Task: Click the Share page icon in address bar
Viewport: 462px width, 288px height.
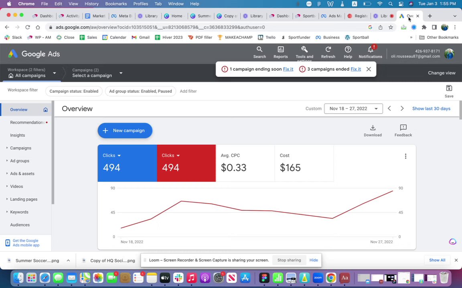Action: (380, 27)
